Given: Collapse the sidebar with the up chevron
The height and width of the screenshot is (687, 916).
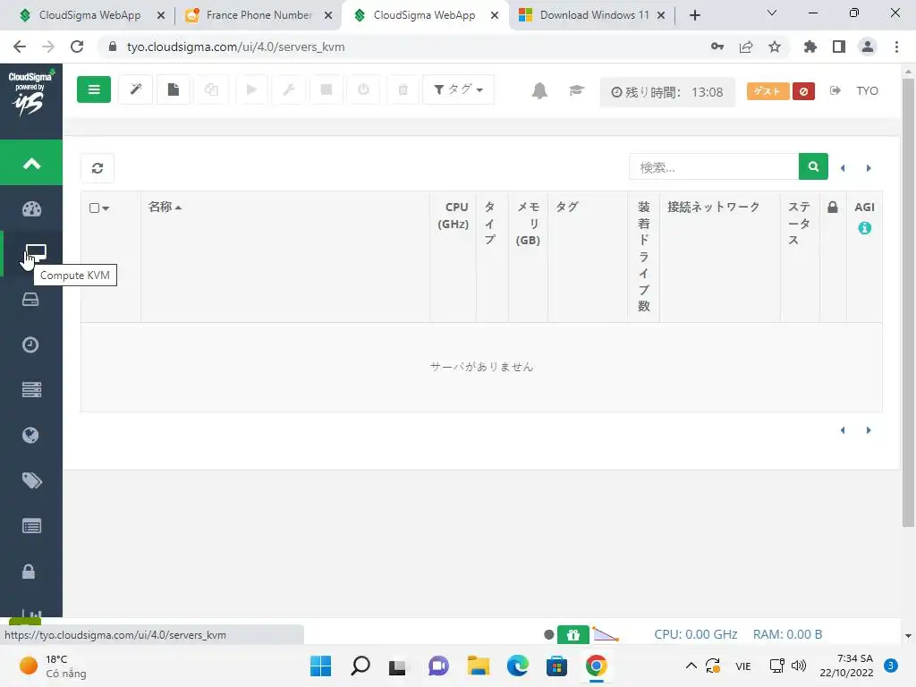Looking at the screenshot, I should tap(31, 163).
